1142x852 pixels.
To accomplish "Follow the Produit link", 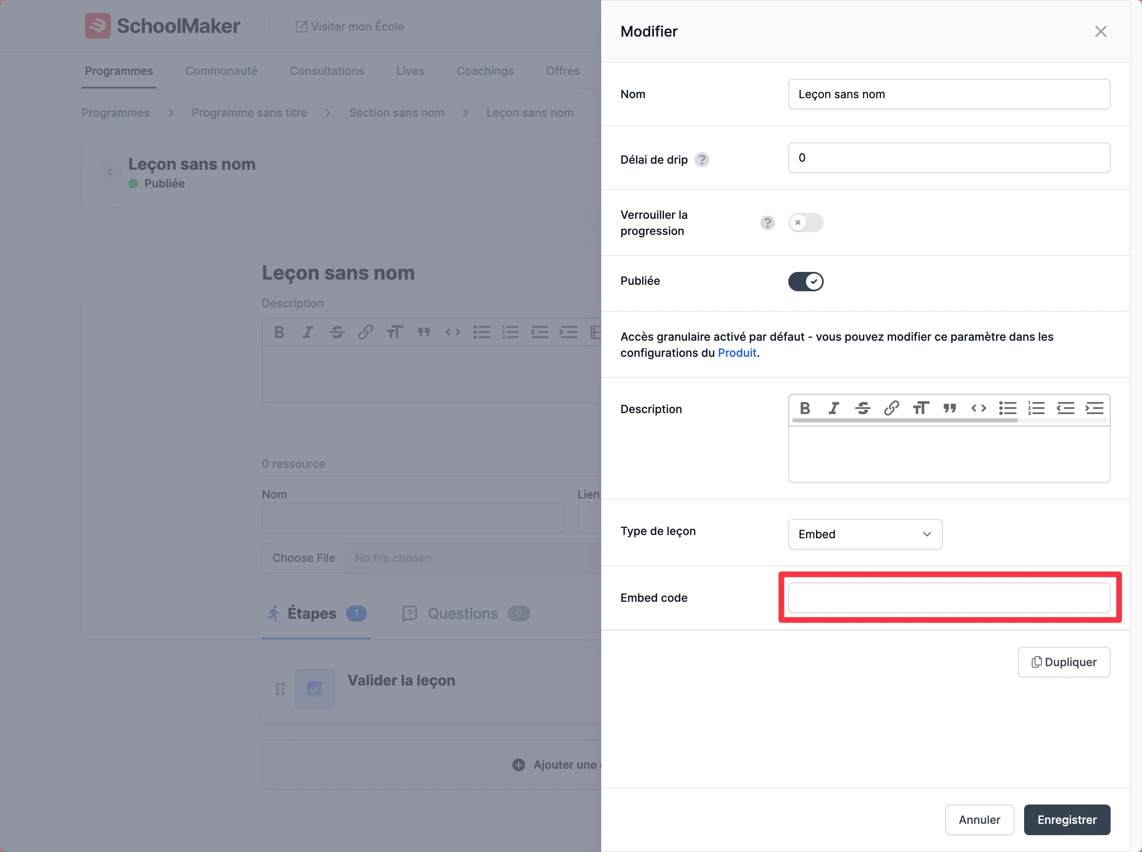I will click(x=736, y=353).
